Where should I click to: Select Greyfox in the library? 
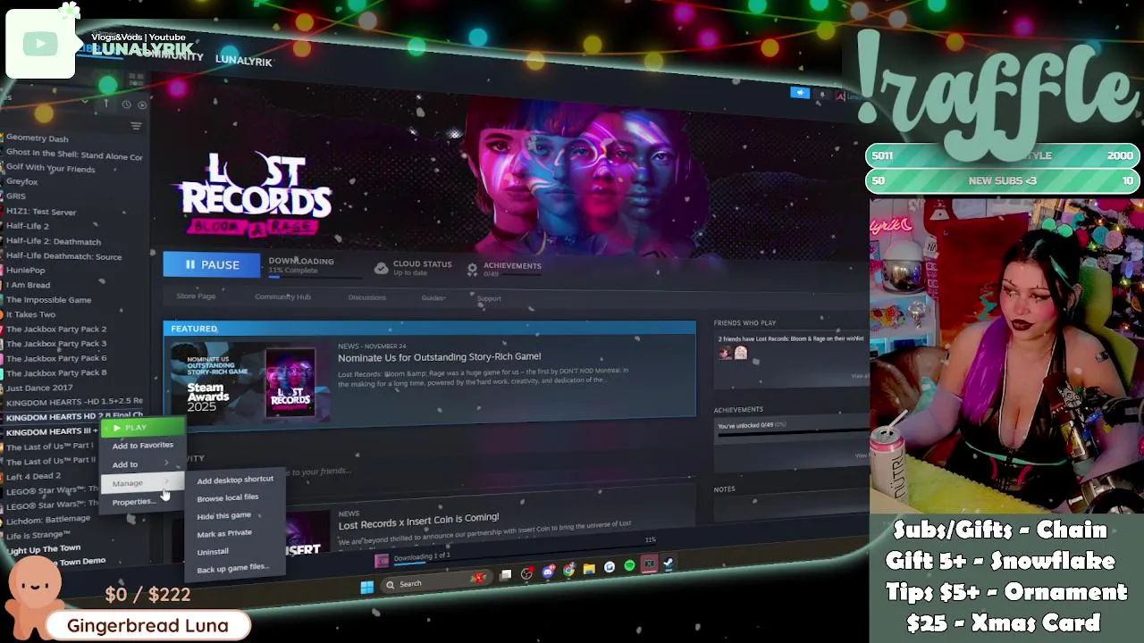point(22,181)
